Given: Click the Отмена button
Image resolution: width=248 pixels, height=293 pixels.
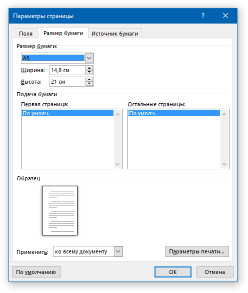Looking at the screenshot, I should coord(215,272).
